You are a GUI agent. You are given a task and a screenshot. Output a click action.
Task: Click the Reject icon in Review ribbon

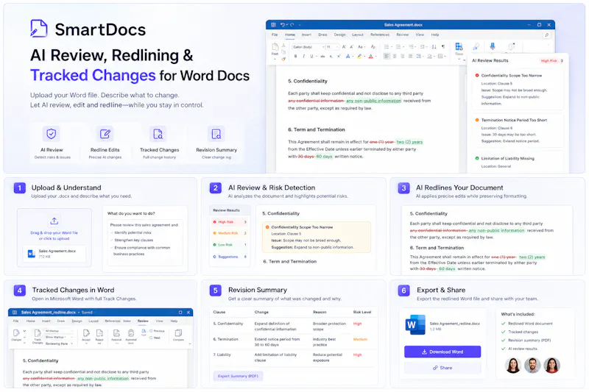tap(99, 333)
